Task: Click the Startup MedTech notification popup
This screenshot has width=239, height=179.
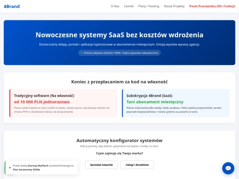Action: (41, 168)
